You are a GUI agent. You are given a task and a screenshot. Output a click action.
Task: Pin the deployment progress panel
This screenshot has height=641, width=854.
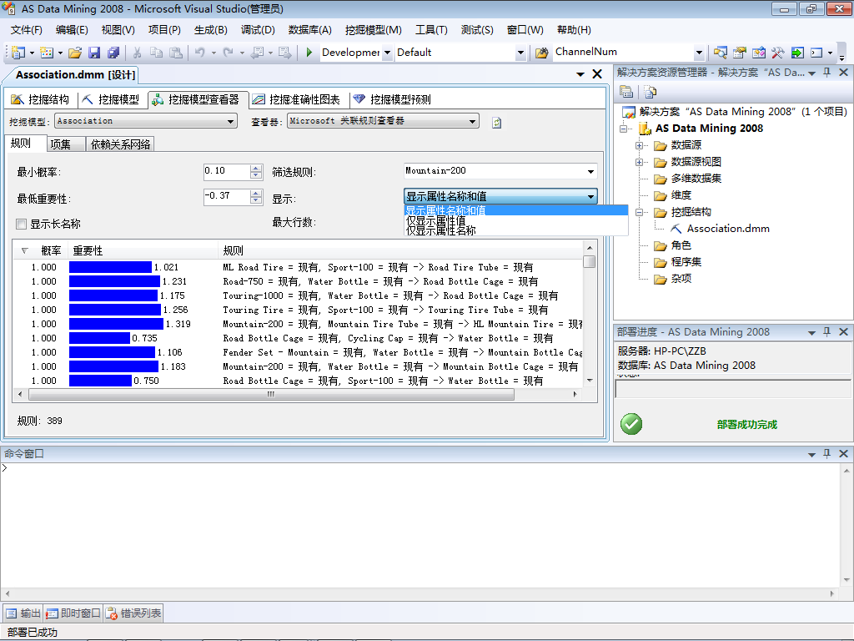click(826, 331)
